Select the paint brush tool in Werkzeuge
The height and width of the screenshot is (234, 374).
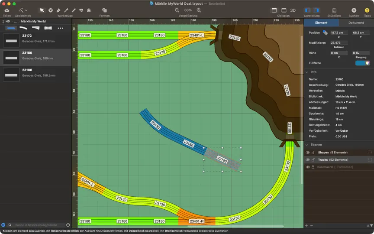pyautogui.click(x=58, y=10)
